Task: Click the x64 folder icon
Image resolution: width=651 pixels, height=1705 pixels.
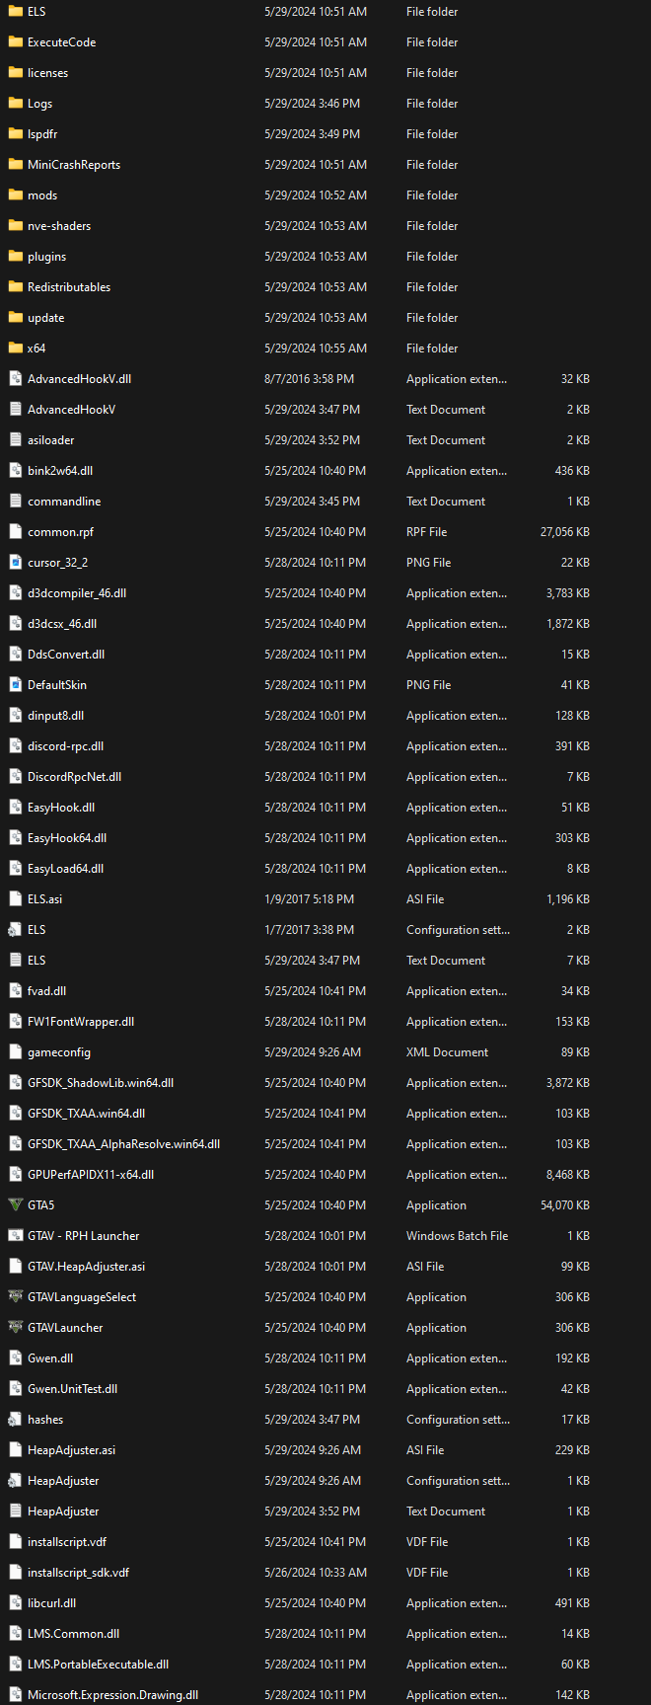Action: [x=15, y=349]
